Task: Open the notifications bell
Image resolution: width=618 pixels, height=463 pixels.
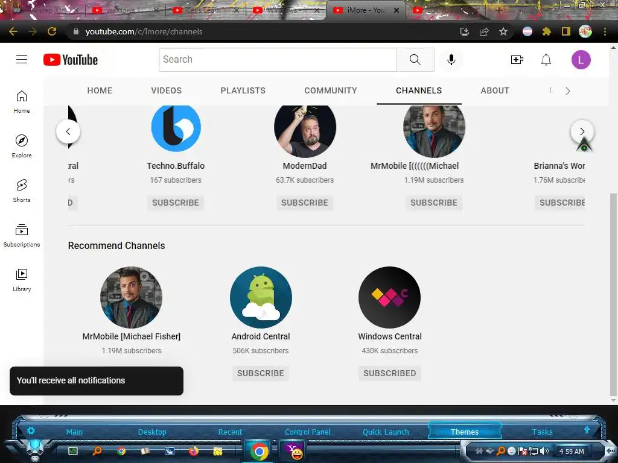Action: 546,60
